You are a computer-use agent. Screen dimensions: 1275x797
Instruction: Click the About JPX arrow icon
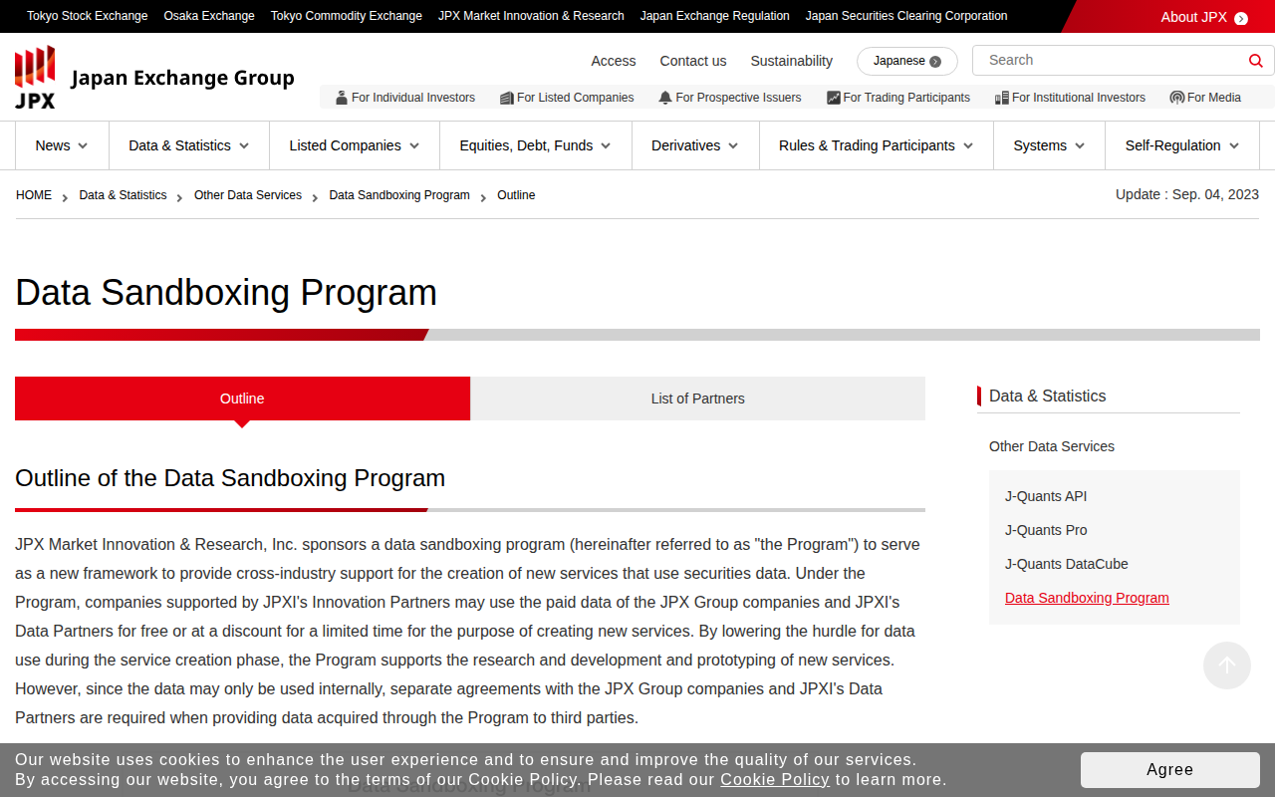[x=1241, y=18]
